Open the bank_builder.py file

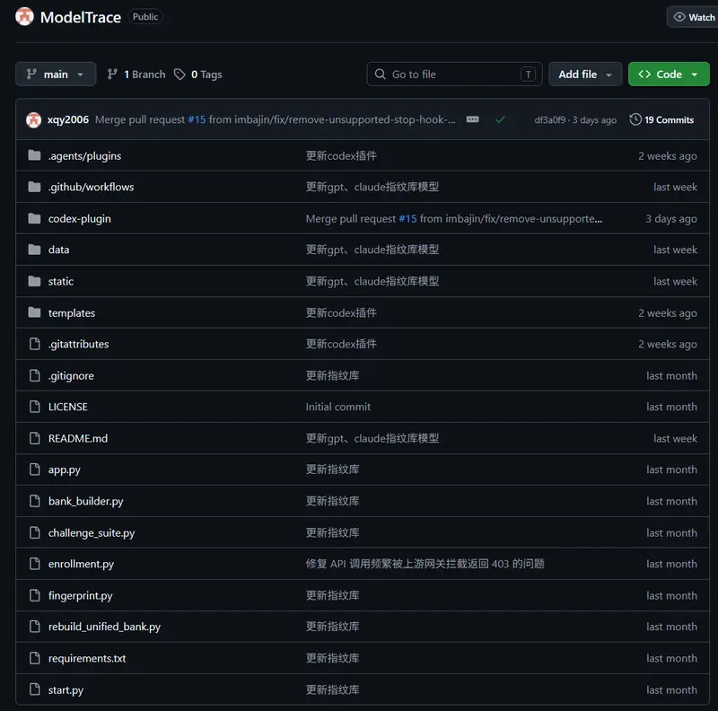click(x=85, y=501)
